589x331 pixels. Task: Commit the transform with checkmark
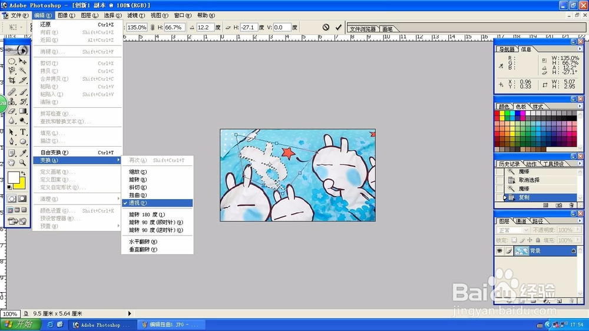pos(339,27)
